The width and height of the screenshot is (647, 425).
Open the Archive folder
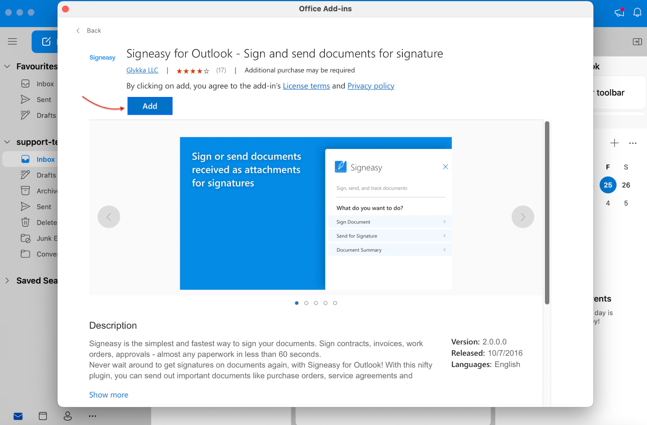click(39, 191)
